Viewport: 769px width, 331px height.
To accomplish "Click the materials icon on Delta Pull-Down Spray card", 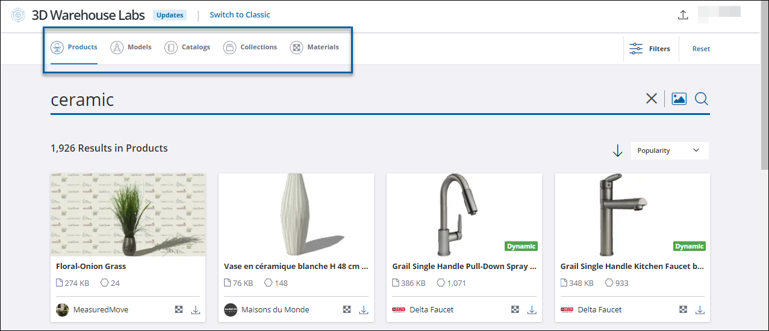I will [515, 310].
